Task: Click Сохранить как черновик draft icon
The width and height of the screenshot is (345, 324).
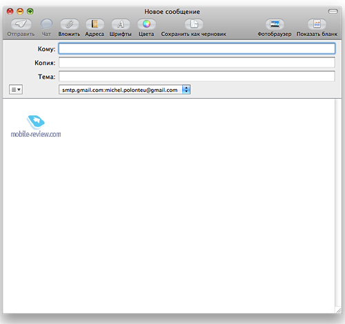Action: point(194,24)
